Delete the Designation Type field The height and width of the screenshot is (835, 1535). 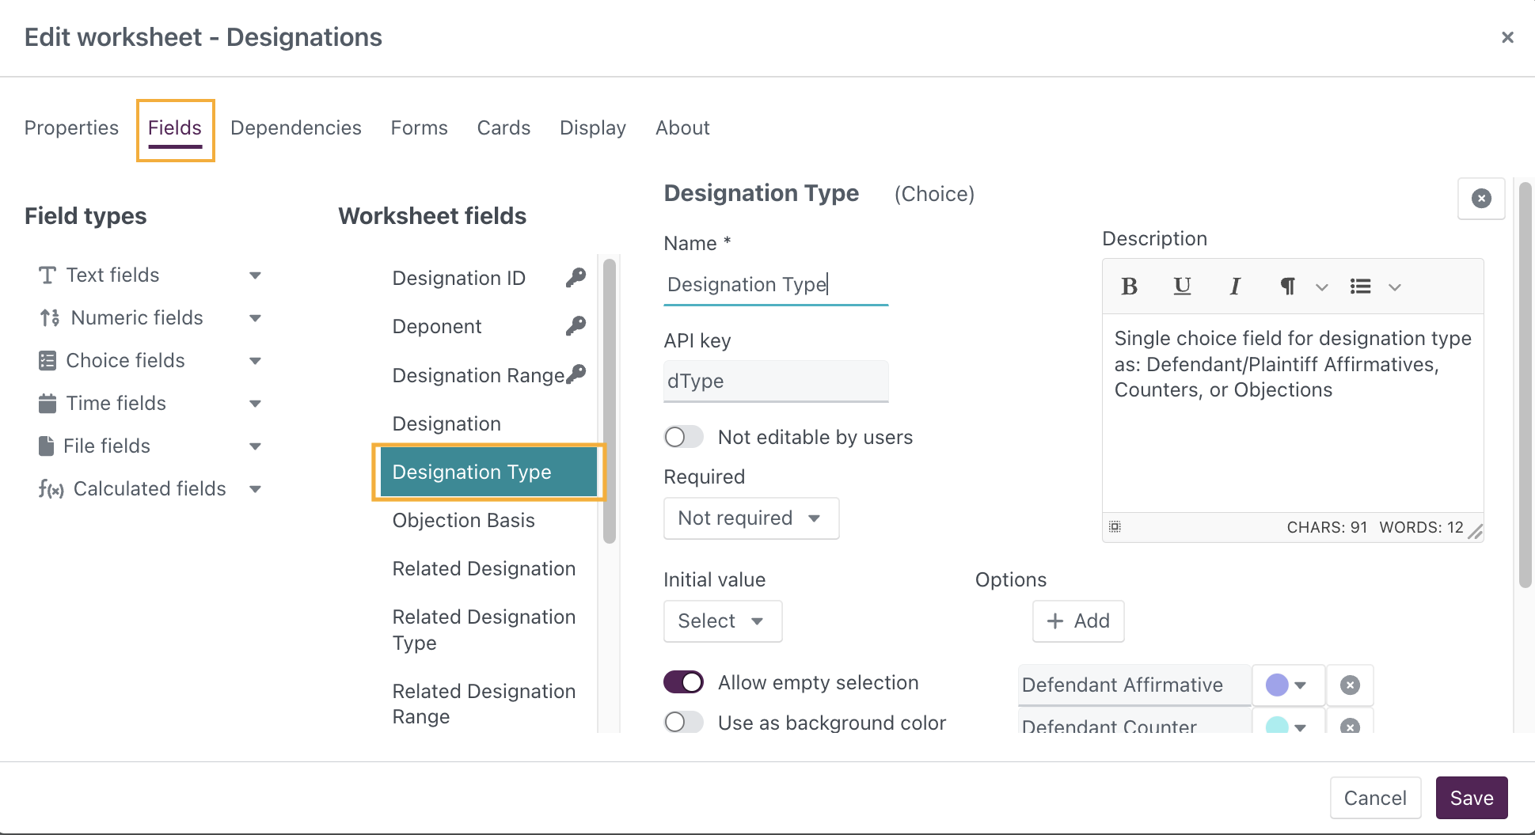click(1480, 199)
